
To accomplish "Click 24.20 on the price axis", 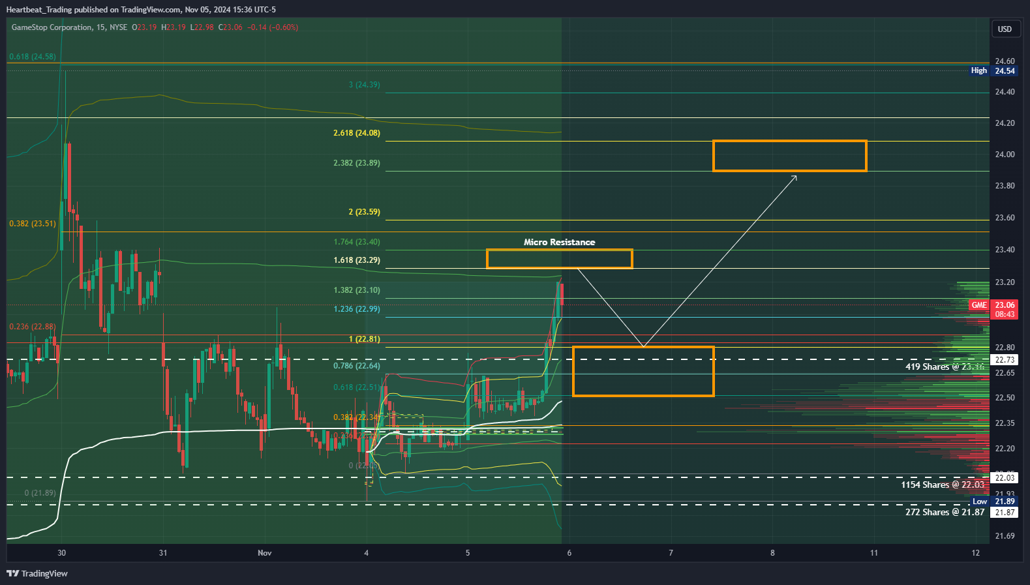I will [x=1005, y=123].
